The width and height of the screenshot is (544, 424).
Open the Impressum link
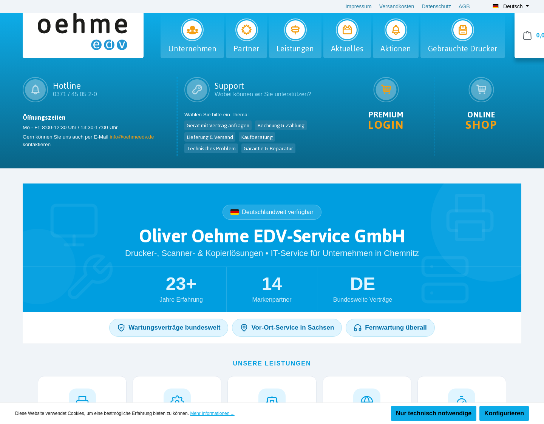coord(359,6)
